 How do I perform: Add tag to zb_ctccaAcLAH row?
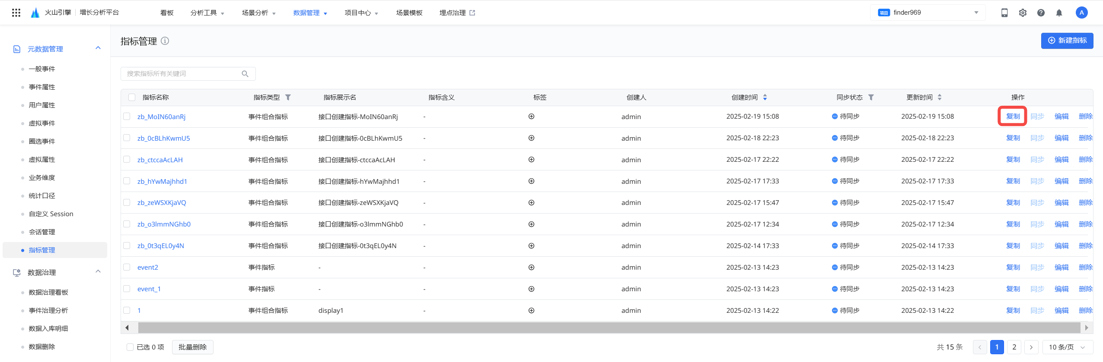click(x=532, y=160)
